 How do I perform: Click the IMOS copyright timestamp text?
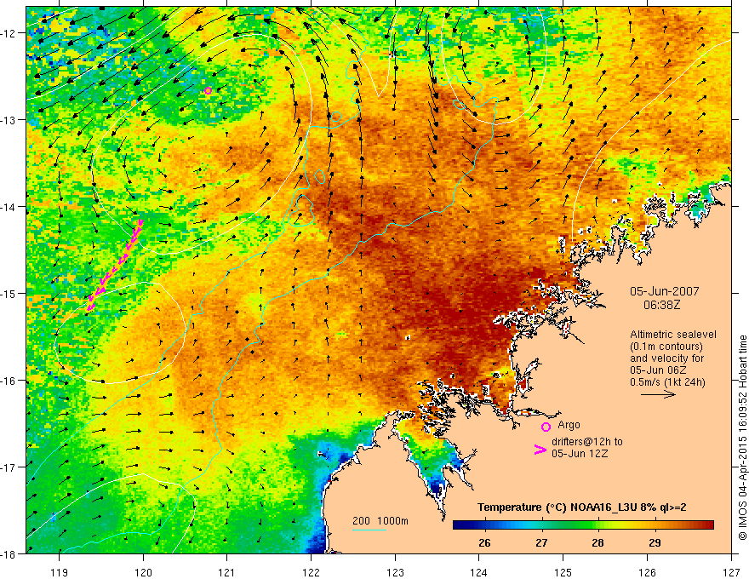click(x=742, y=438)
